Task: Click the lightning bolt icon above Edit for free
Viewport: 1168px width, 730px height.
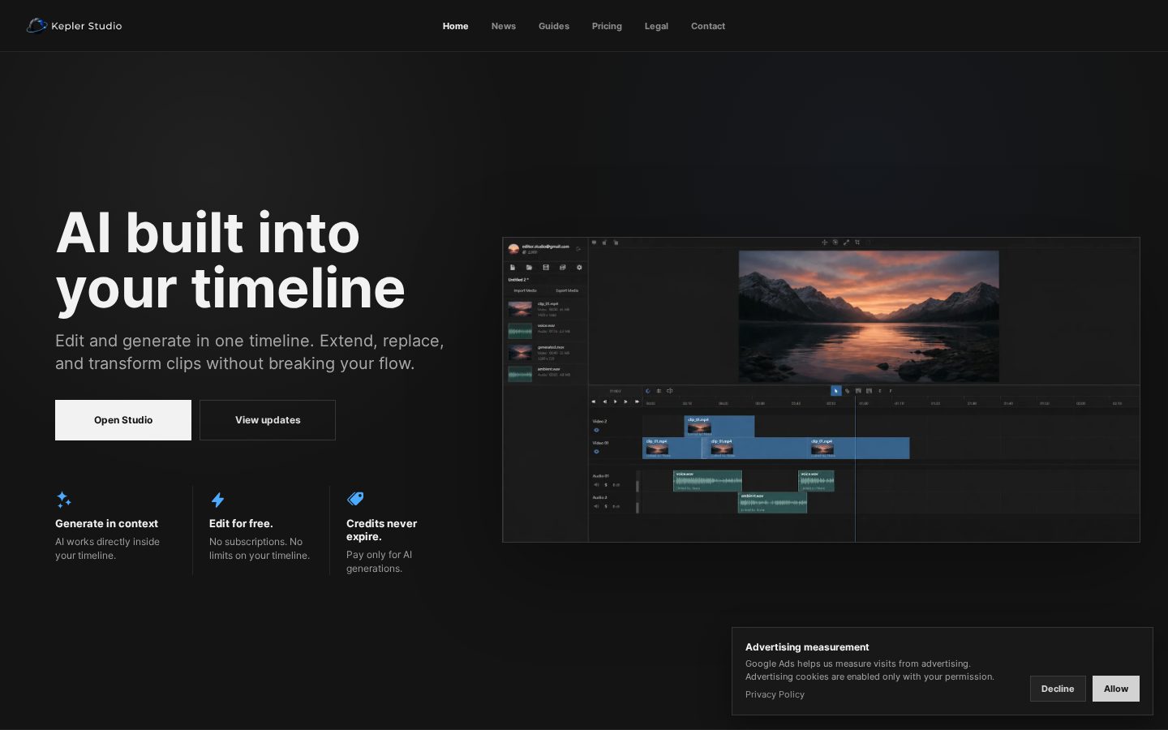Action: coord(217,500)
